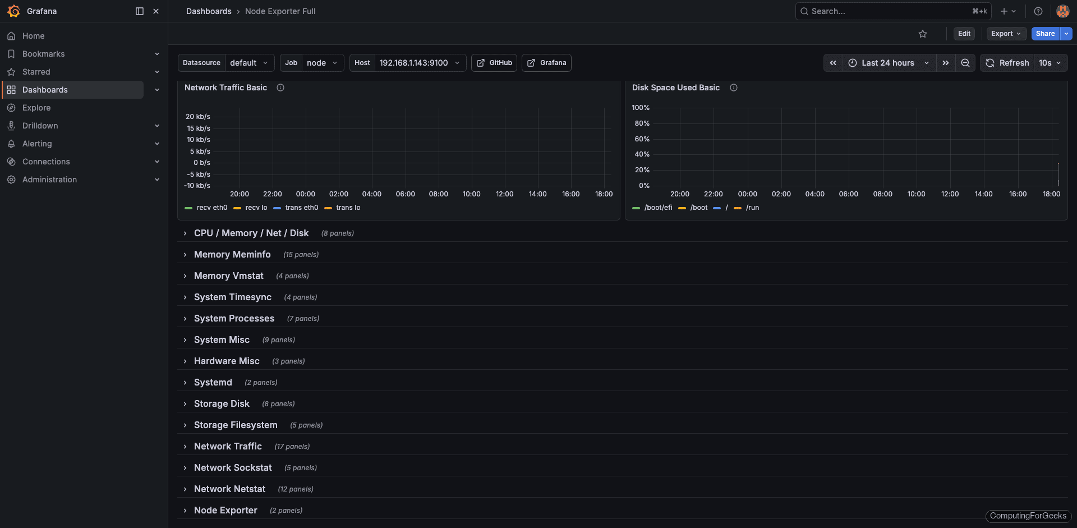Open the help icon near the profile avatar

pyautogui.click(x=1038, y=11)
